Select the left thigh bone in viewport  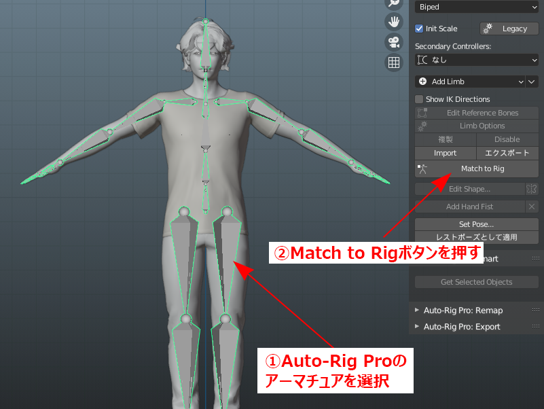[226, 260]
